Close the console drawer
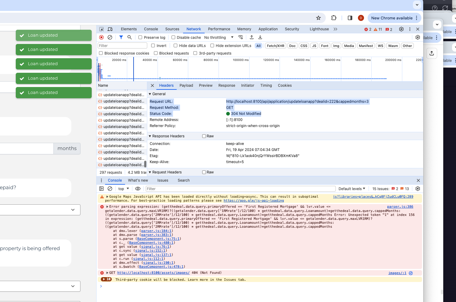This screenshot has width=456, height=302. tap(418, 180)
